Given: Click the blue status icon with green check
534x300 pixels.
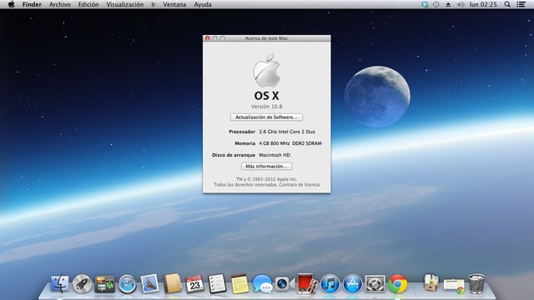Looking at the screenshot, I should tap(425, 4).
